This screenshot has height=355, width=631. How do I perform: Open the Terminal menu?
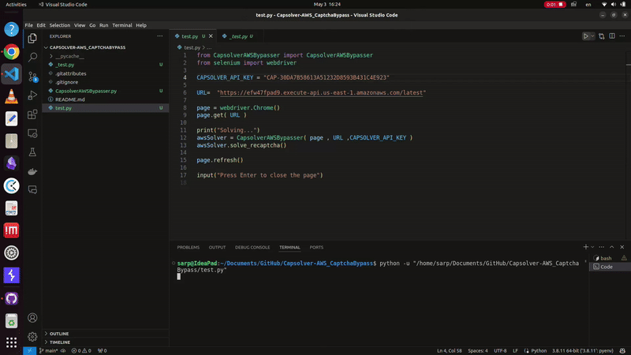(121, 25)
